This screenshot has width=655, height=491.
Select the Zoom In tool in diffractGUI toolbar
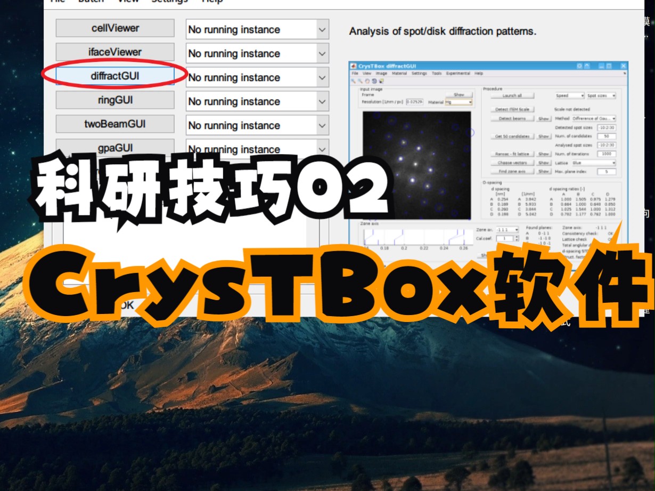click(x=354, y=81)
